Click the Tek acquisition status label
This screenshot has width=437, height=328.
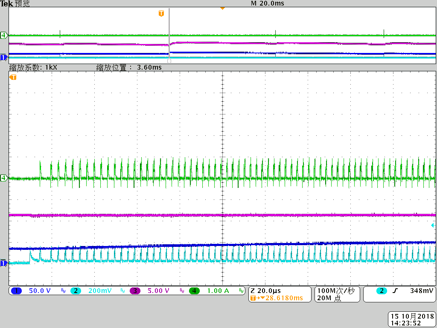[15, 3]
